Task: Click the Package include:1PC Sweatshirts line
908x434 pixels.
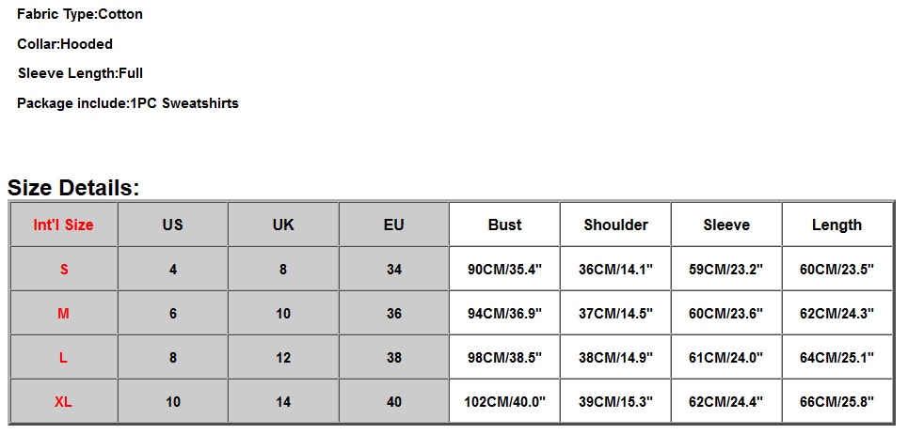Action: tap(128, 103)
